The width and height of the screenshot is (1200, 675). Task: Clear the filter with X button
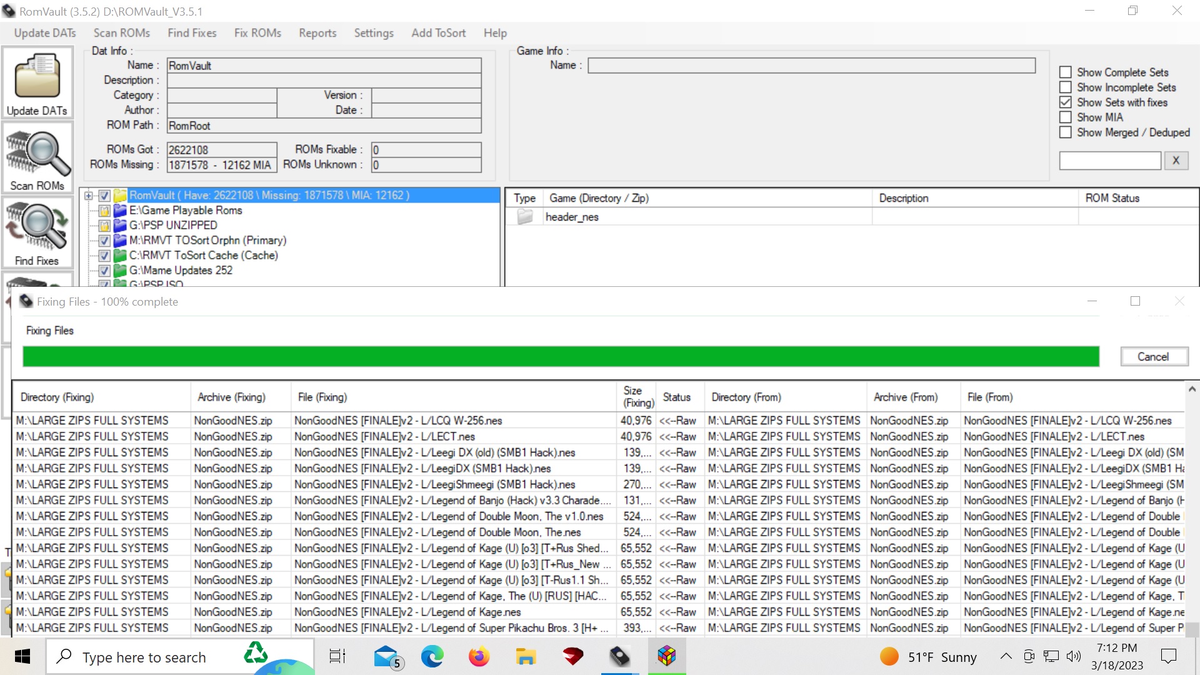pos(1176,161)
